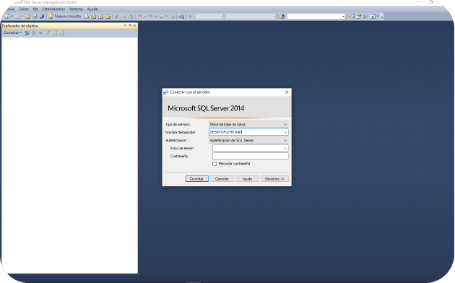Screen dimensions: 455x283
Task: Click the Redo arrow icon
Action: tap(150, 16)
